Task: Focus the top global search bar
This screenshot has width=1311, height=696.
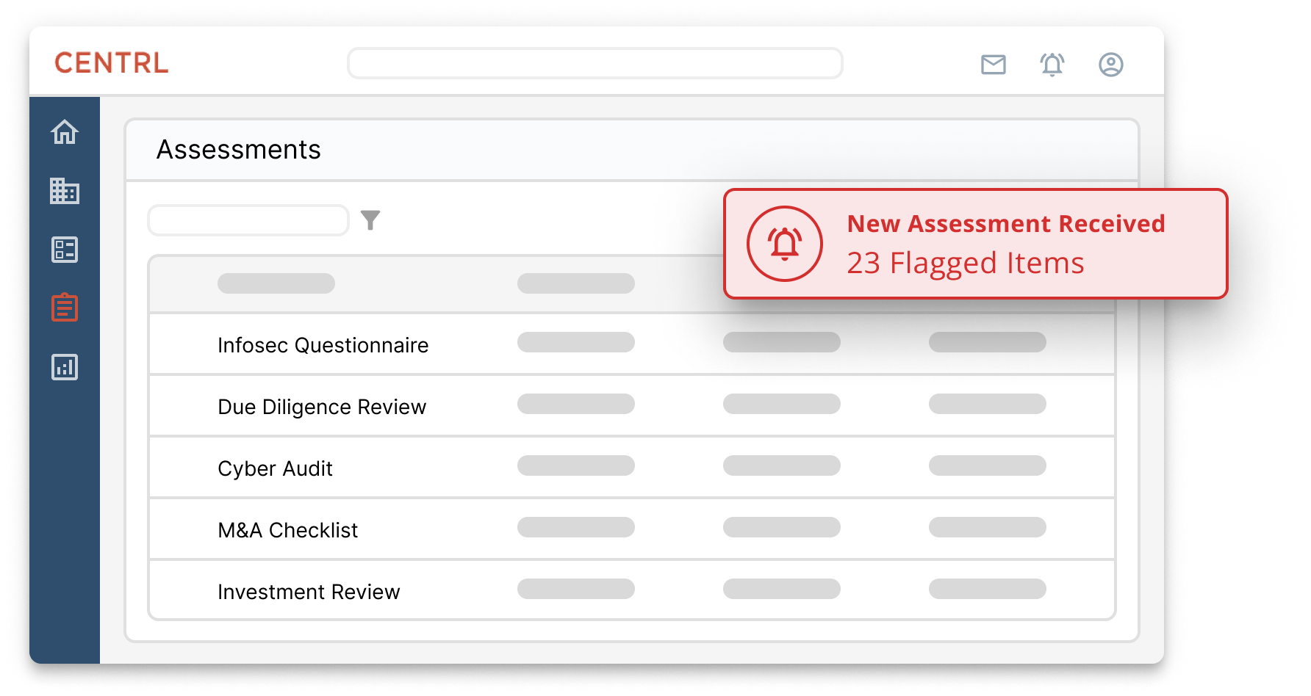Action: tap(595, 64)
